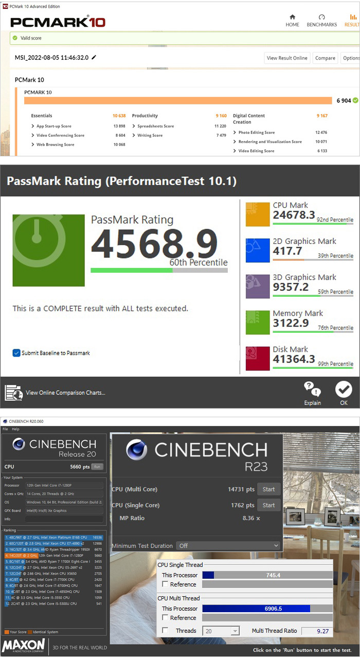Toggle Submit Baseline to Passmark checkbox
The width and height of the screenshot is (360, 659).
click(16, 353)
